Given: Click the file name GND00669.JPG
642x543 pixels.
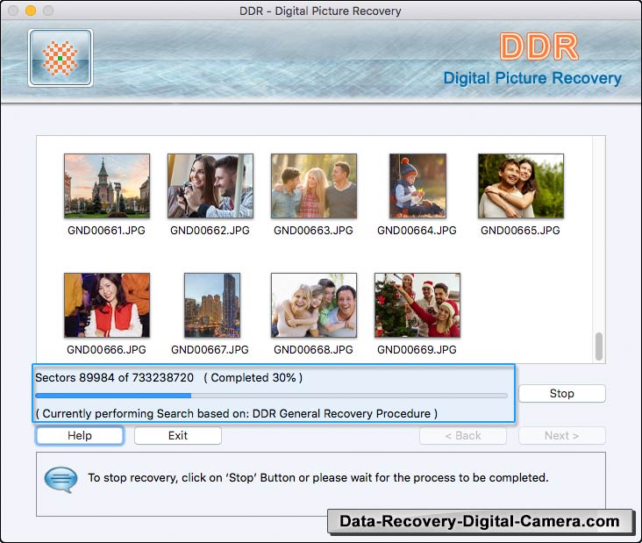Looking at the screenshot, I should [417, 349].
